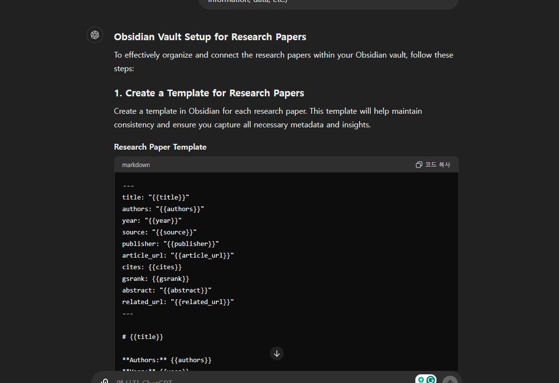559x383 pixels.
Task: Click the code line 'gsrank: {{gsrank}}'
Action: pos(155,279)
